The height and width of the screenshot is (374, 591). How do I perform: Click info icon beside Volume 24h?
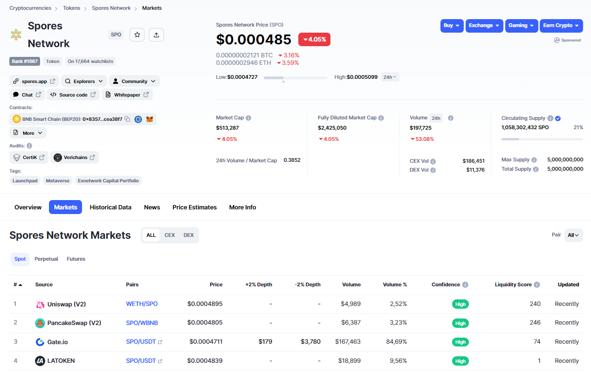point(451,118)
